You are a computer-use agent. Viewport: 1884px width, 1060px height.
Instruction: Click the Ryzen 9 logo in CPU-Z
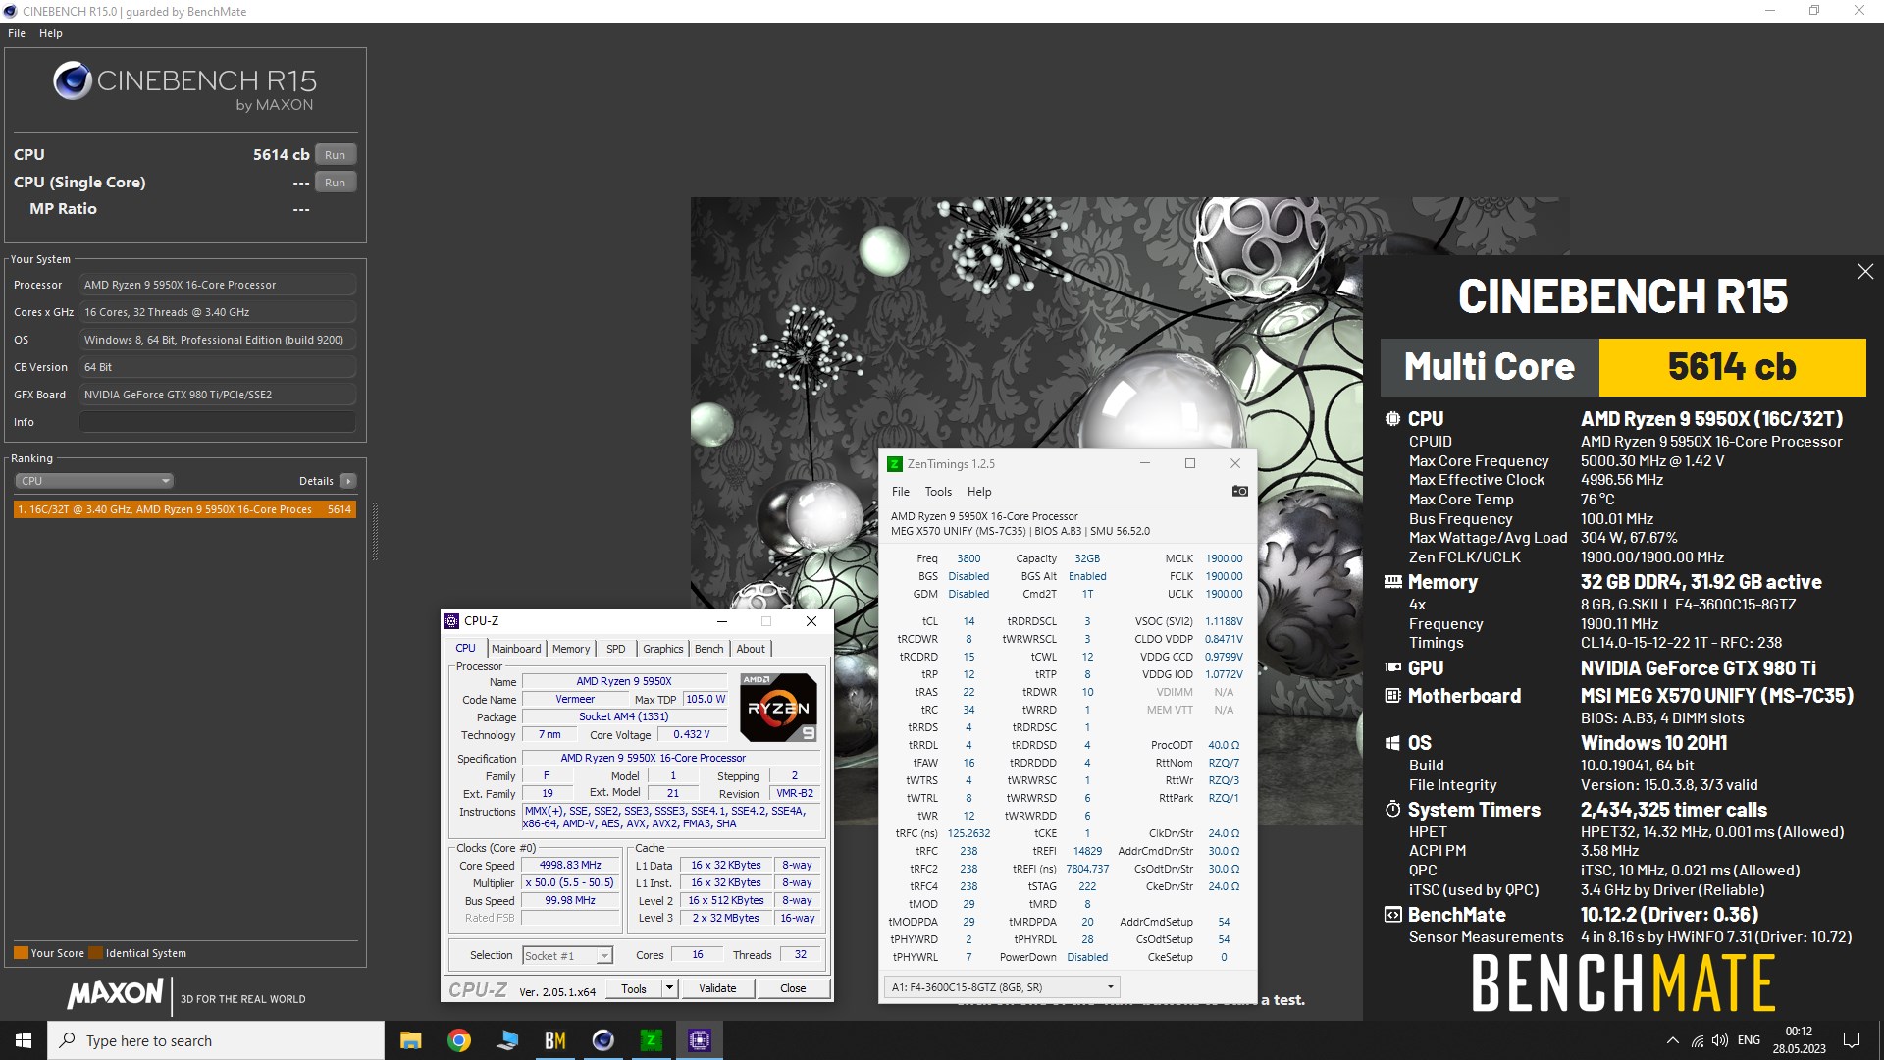(778, 708)
